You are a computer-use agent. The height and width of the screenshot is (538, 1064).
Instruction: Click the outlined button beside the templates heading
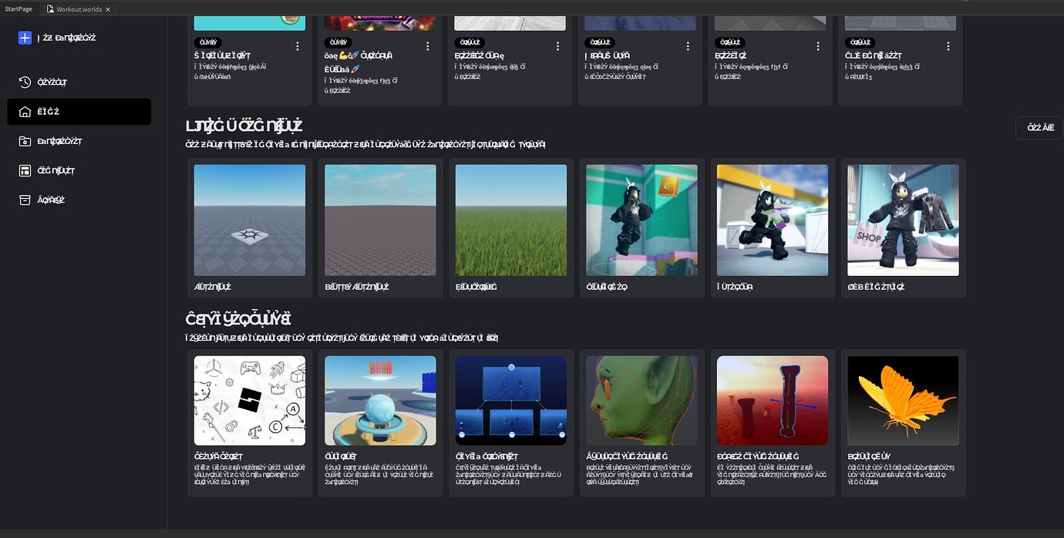pyautogui.click(x=1040, y=127)
